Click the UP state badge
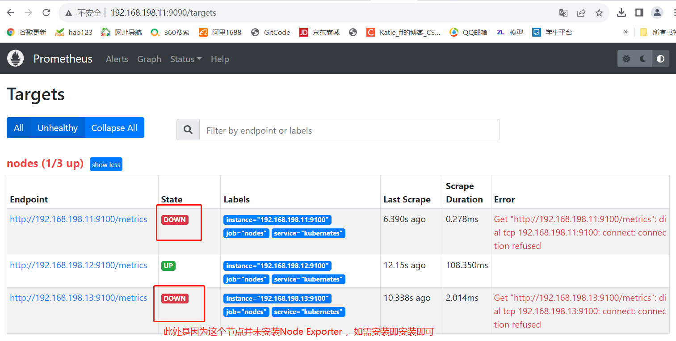Viewport: 676px width, 341px height. [x=168, y=266]
